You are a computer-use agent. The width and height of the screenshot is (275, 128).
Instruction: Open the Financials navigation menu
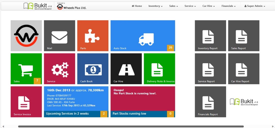(x=228, y=6)
